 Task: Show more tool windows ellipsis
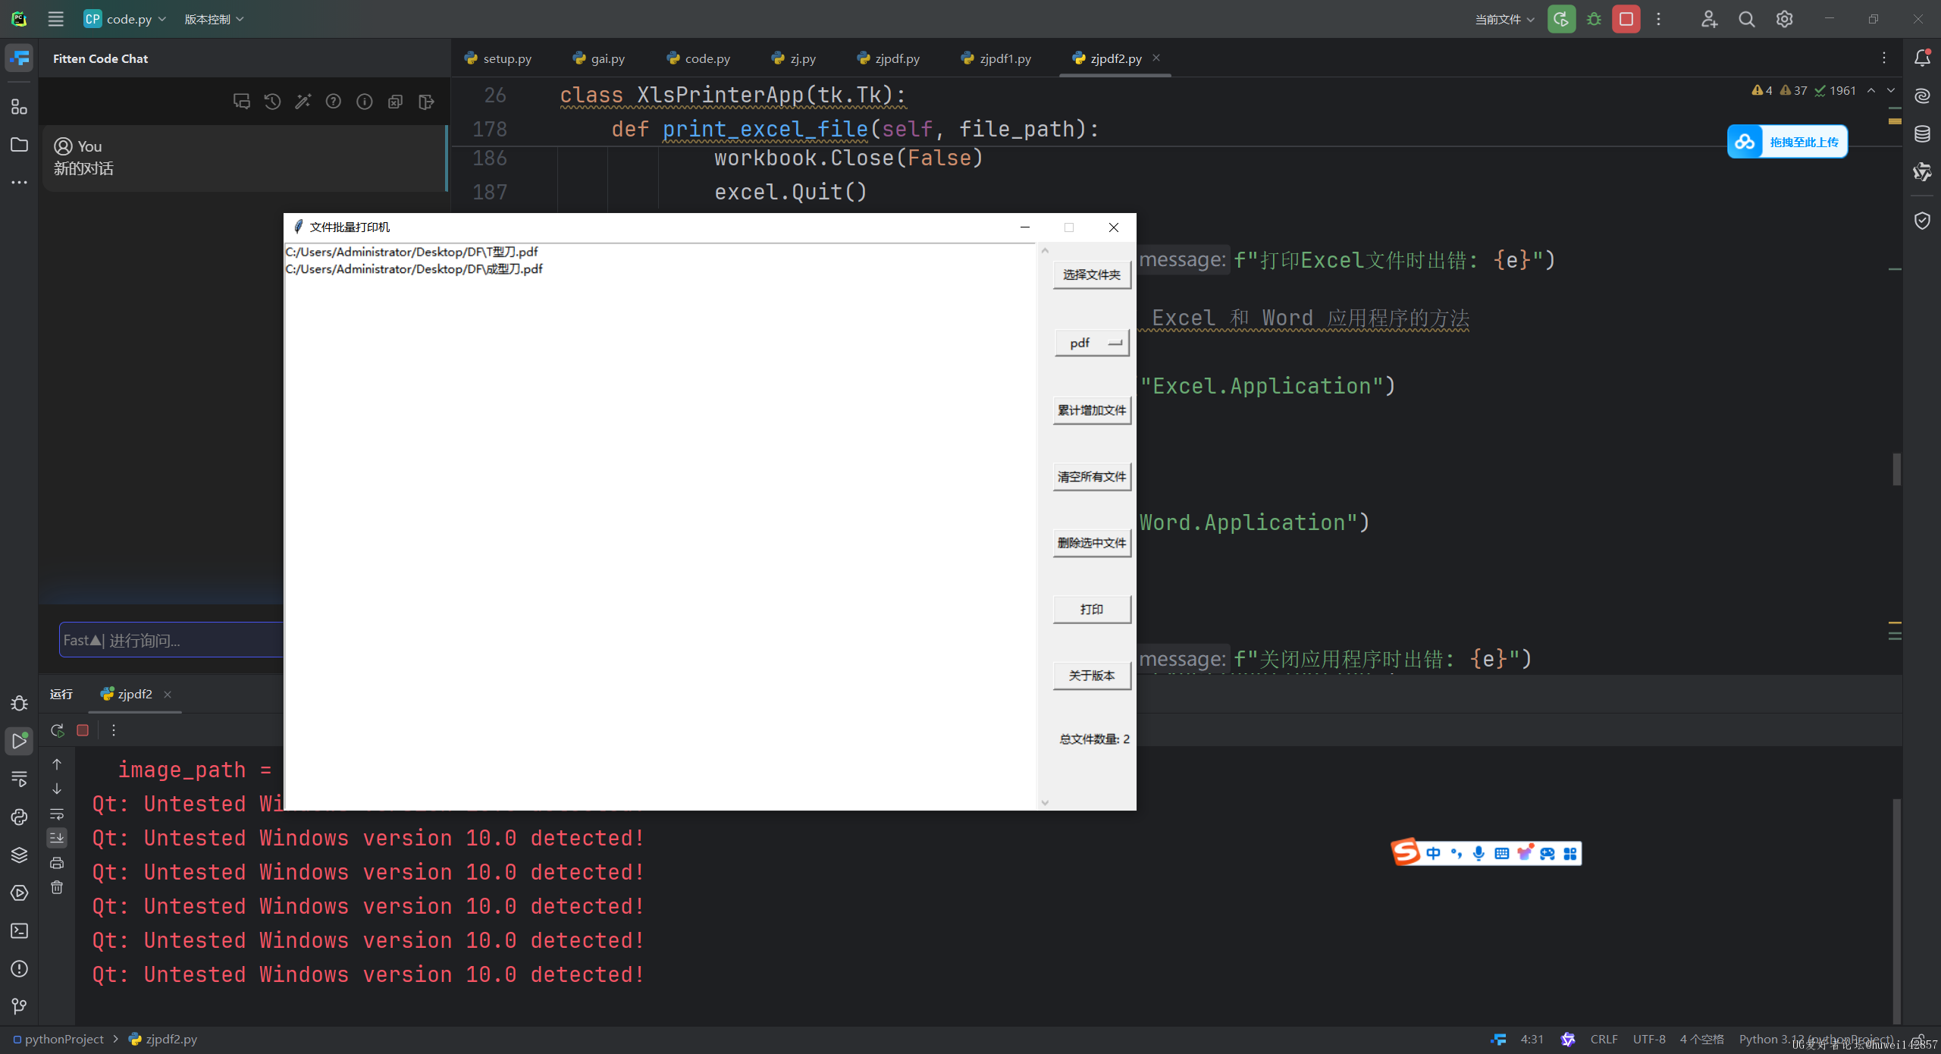tap(19, 182)
